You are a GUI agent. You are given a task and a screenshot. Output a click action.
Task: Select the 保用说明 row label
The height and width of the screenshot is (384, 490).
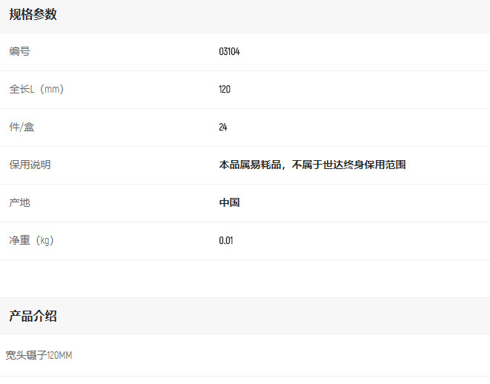click(x=30, y=165)
